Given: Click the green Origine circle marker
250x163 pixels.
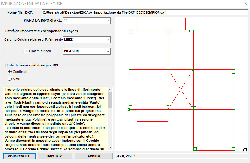Looking at the screenshot, I should coord(129,110).
